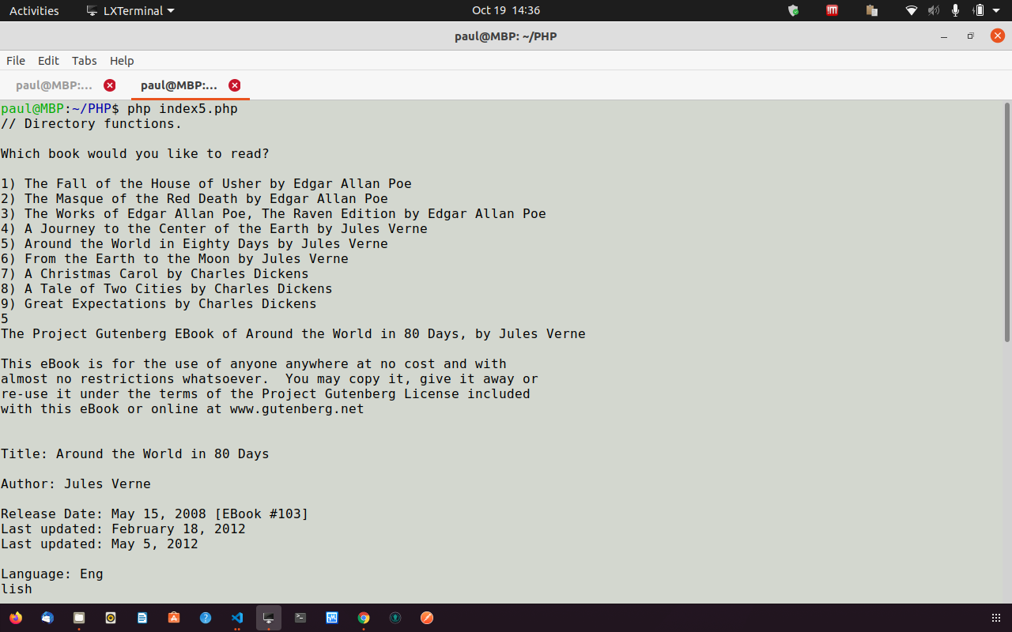The image size is (1012, 632).
Task: Open System Monitor from the dock
Action: 332,618
